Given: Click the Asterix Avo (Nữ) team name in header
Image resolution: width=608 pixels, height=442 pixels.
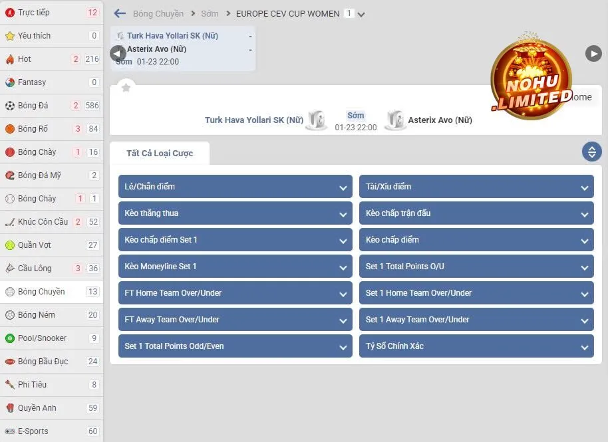Looking at the screenshot, I should (x=440, y=120).
